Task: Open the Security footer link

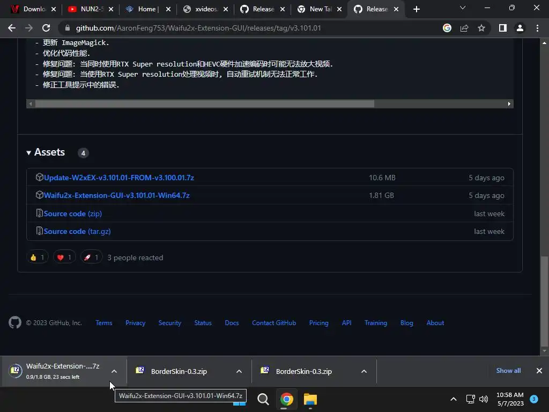Action: (x=170, y=323)
